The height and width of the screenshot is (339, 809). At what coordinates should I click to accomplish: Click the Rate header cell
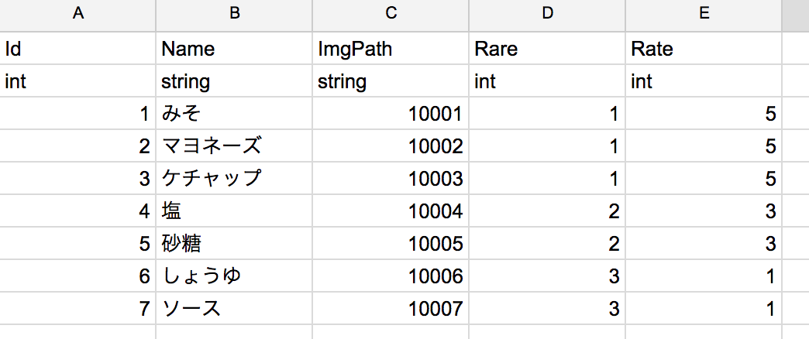coord(704,49)
